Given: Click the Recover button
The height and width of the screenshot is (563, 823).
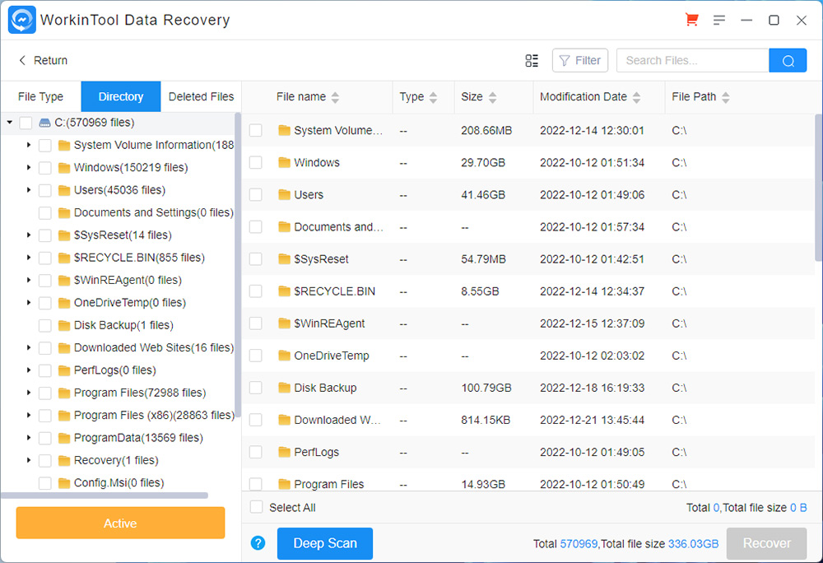Looking at the screenshot, I should click(766, 543).
